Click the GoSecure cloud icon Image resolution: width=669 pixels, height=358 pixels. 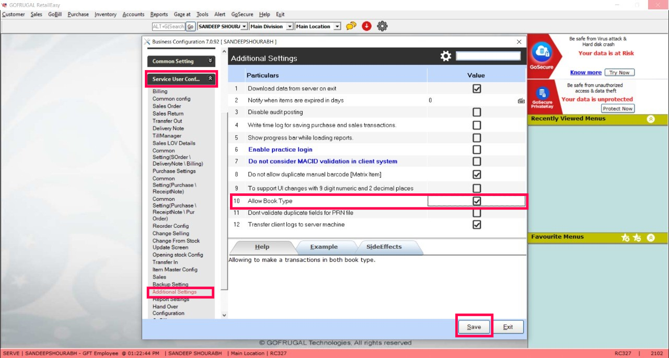(x=541, y=53)
